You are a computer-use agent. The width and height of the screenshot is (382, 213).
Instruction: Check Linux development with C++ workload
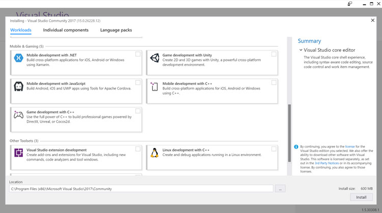[x=274, y=149]
